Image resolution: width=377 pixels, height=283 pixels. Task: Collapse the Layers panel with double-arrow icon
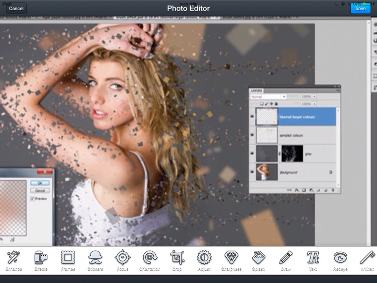[335, 86]
